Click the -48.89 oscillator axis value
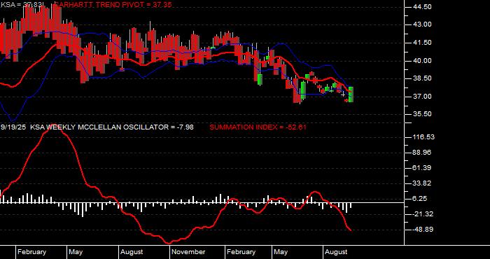This screenshot has height=259, width=490. tap(422, 230)
